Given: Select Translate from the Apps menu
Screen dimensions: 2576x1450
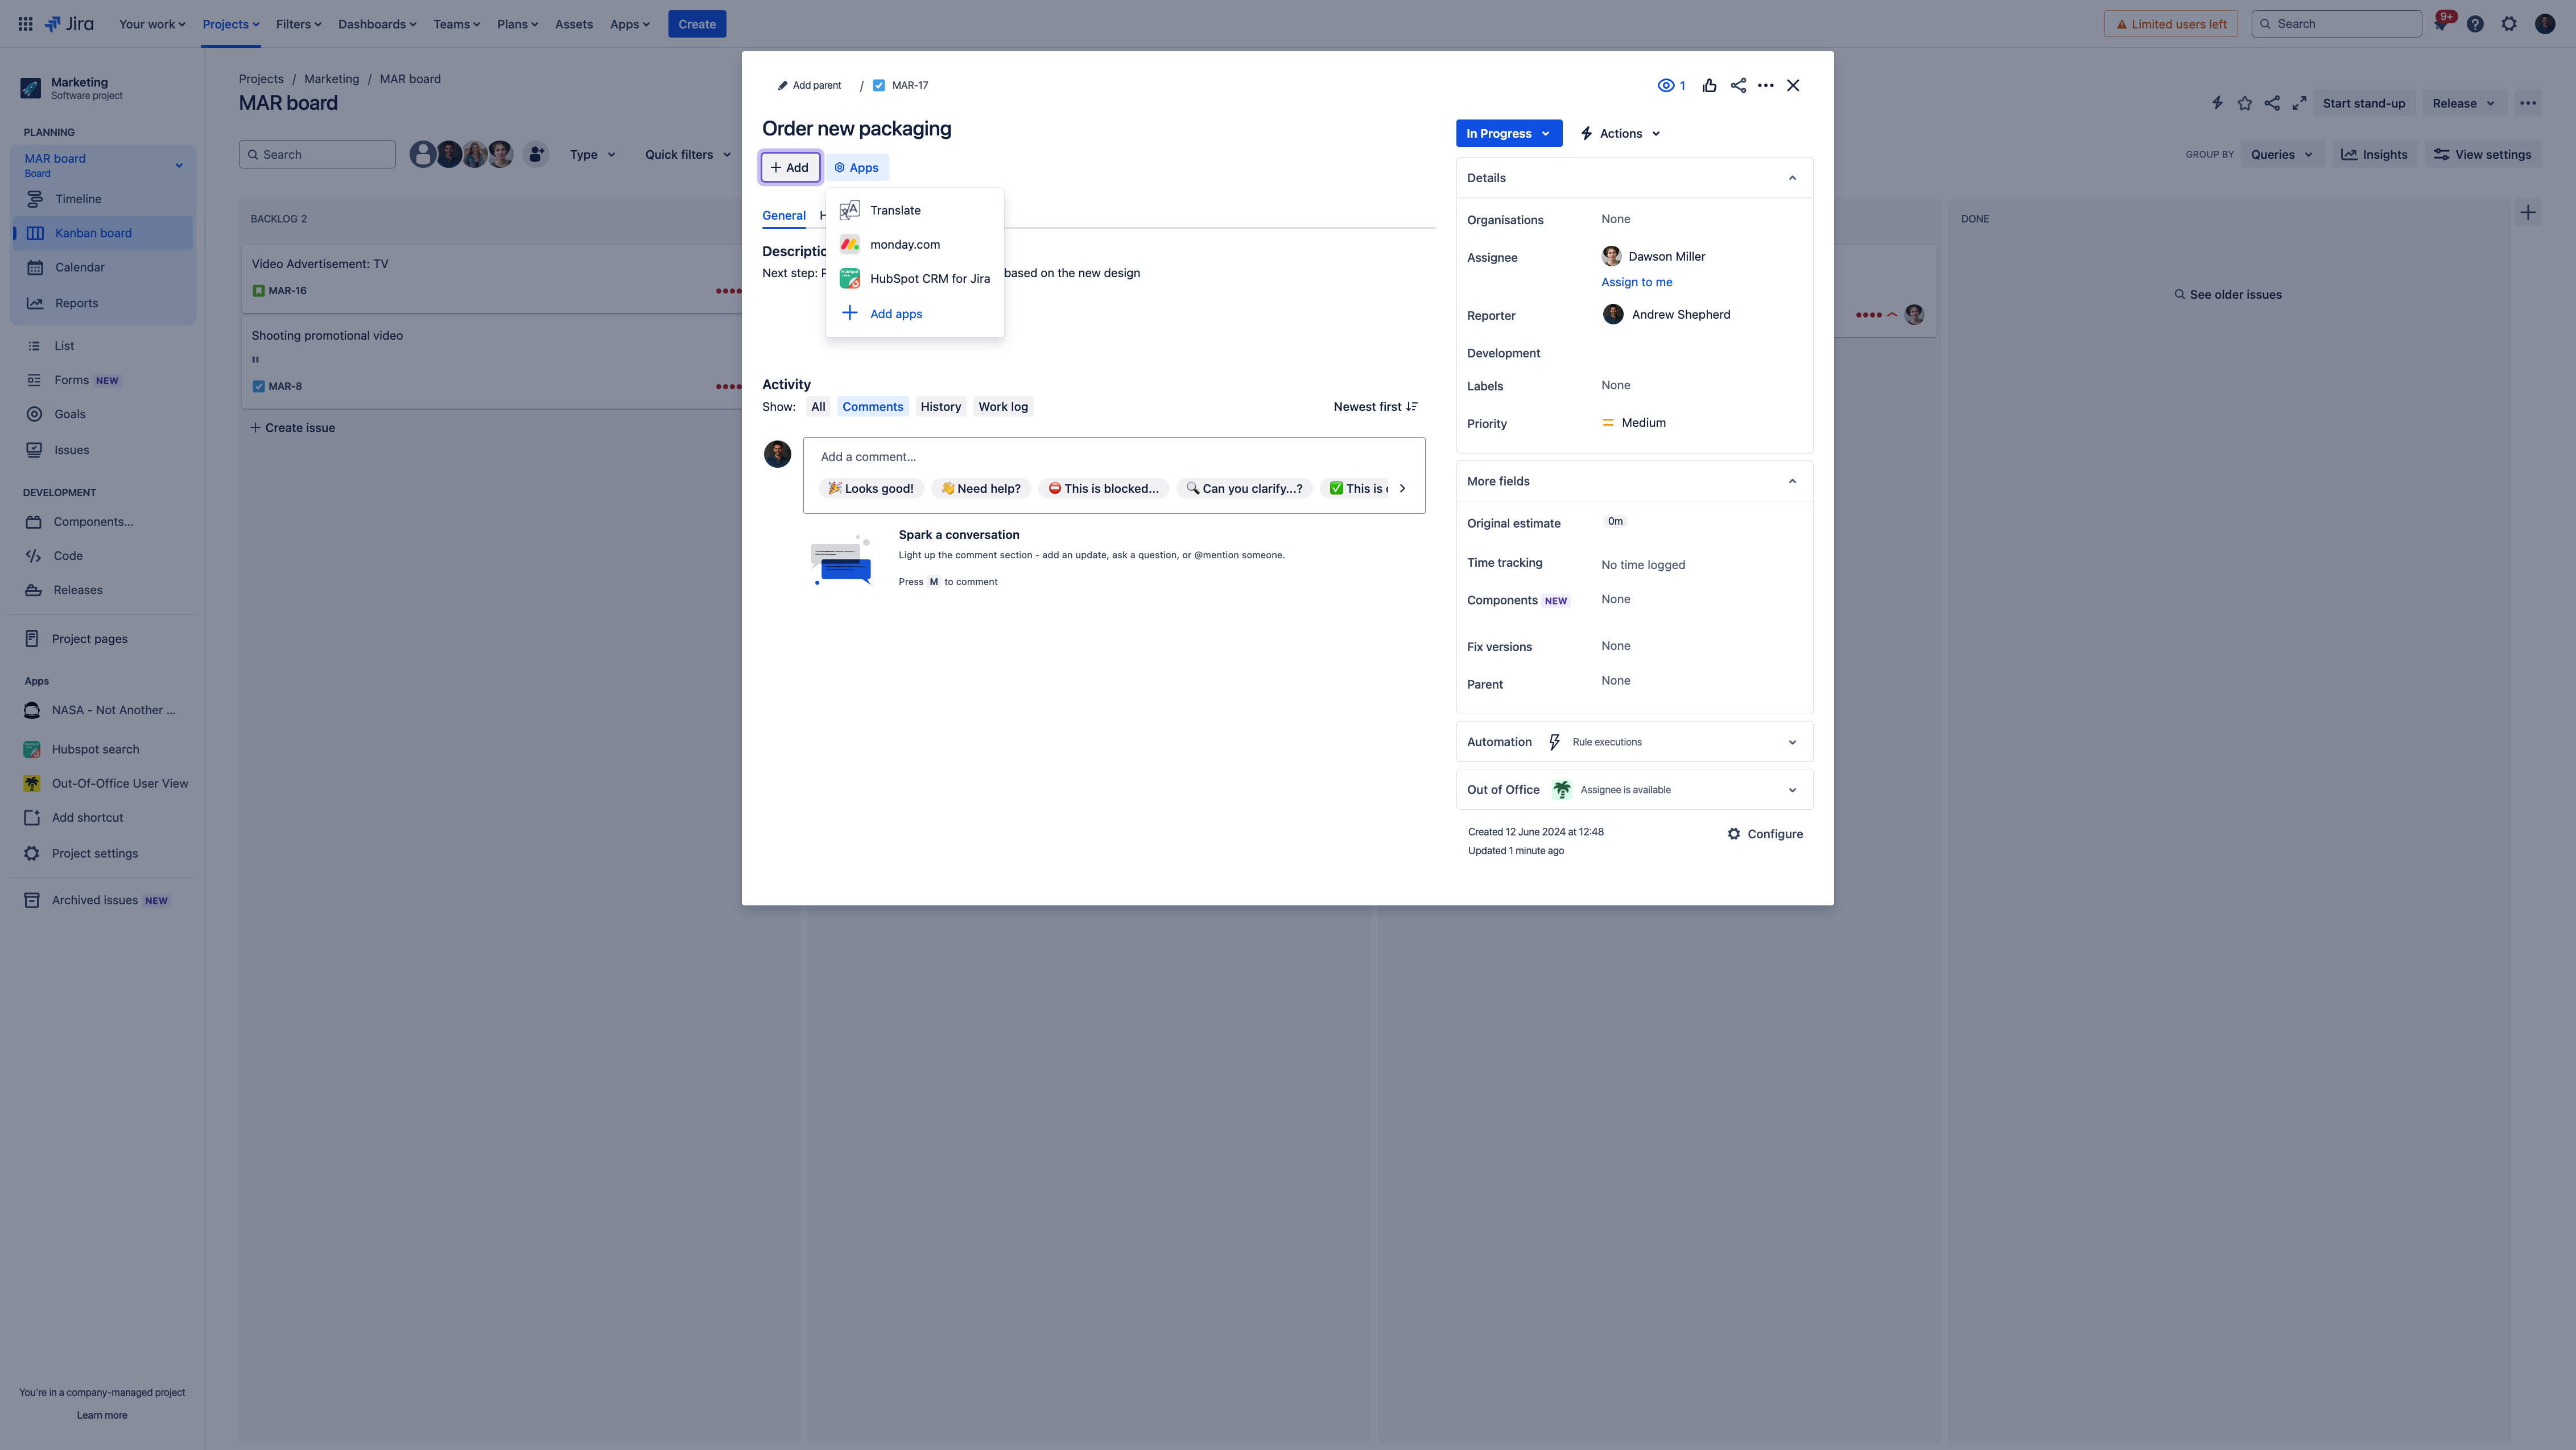Looking at the screenshot, I should point(915,210).
